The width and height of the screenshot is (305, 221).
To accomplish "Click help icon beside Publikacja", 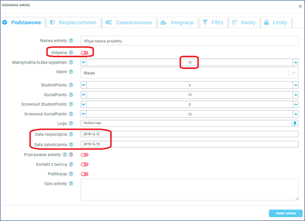I will (x=71, y=174).
